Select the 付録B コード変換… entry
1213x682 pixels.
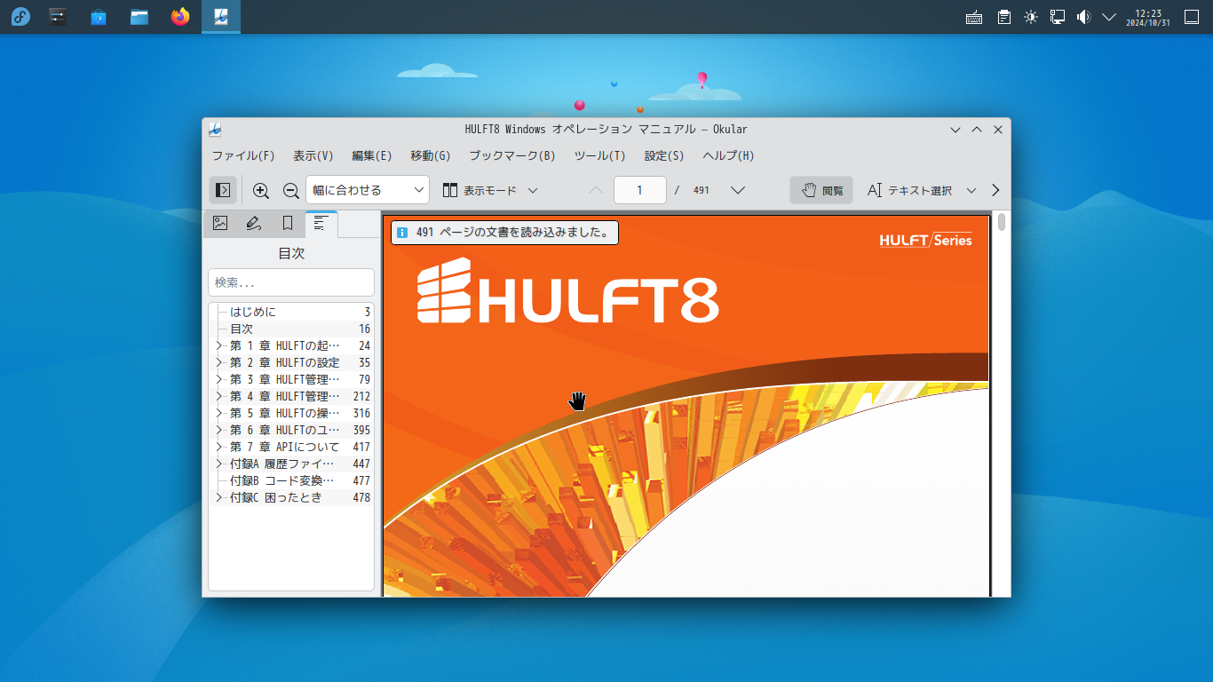click(x=291, y=480)
